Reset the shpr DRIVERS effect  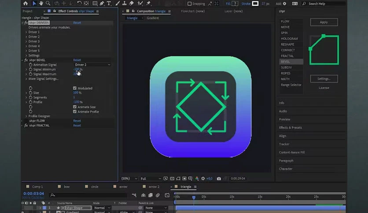pos(77,23)
